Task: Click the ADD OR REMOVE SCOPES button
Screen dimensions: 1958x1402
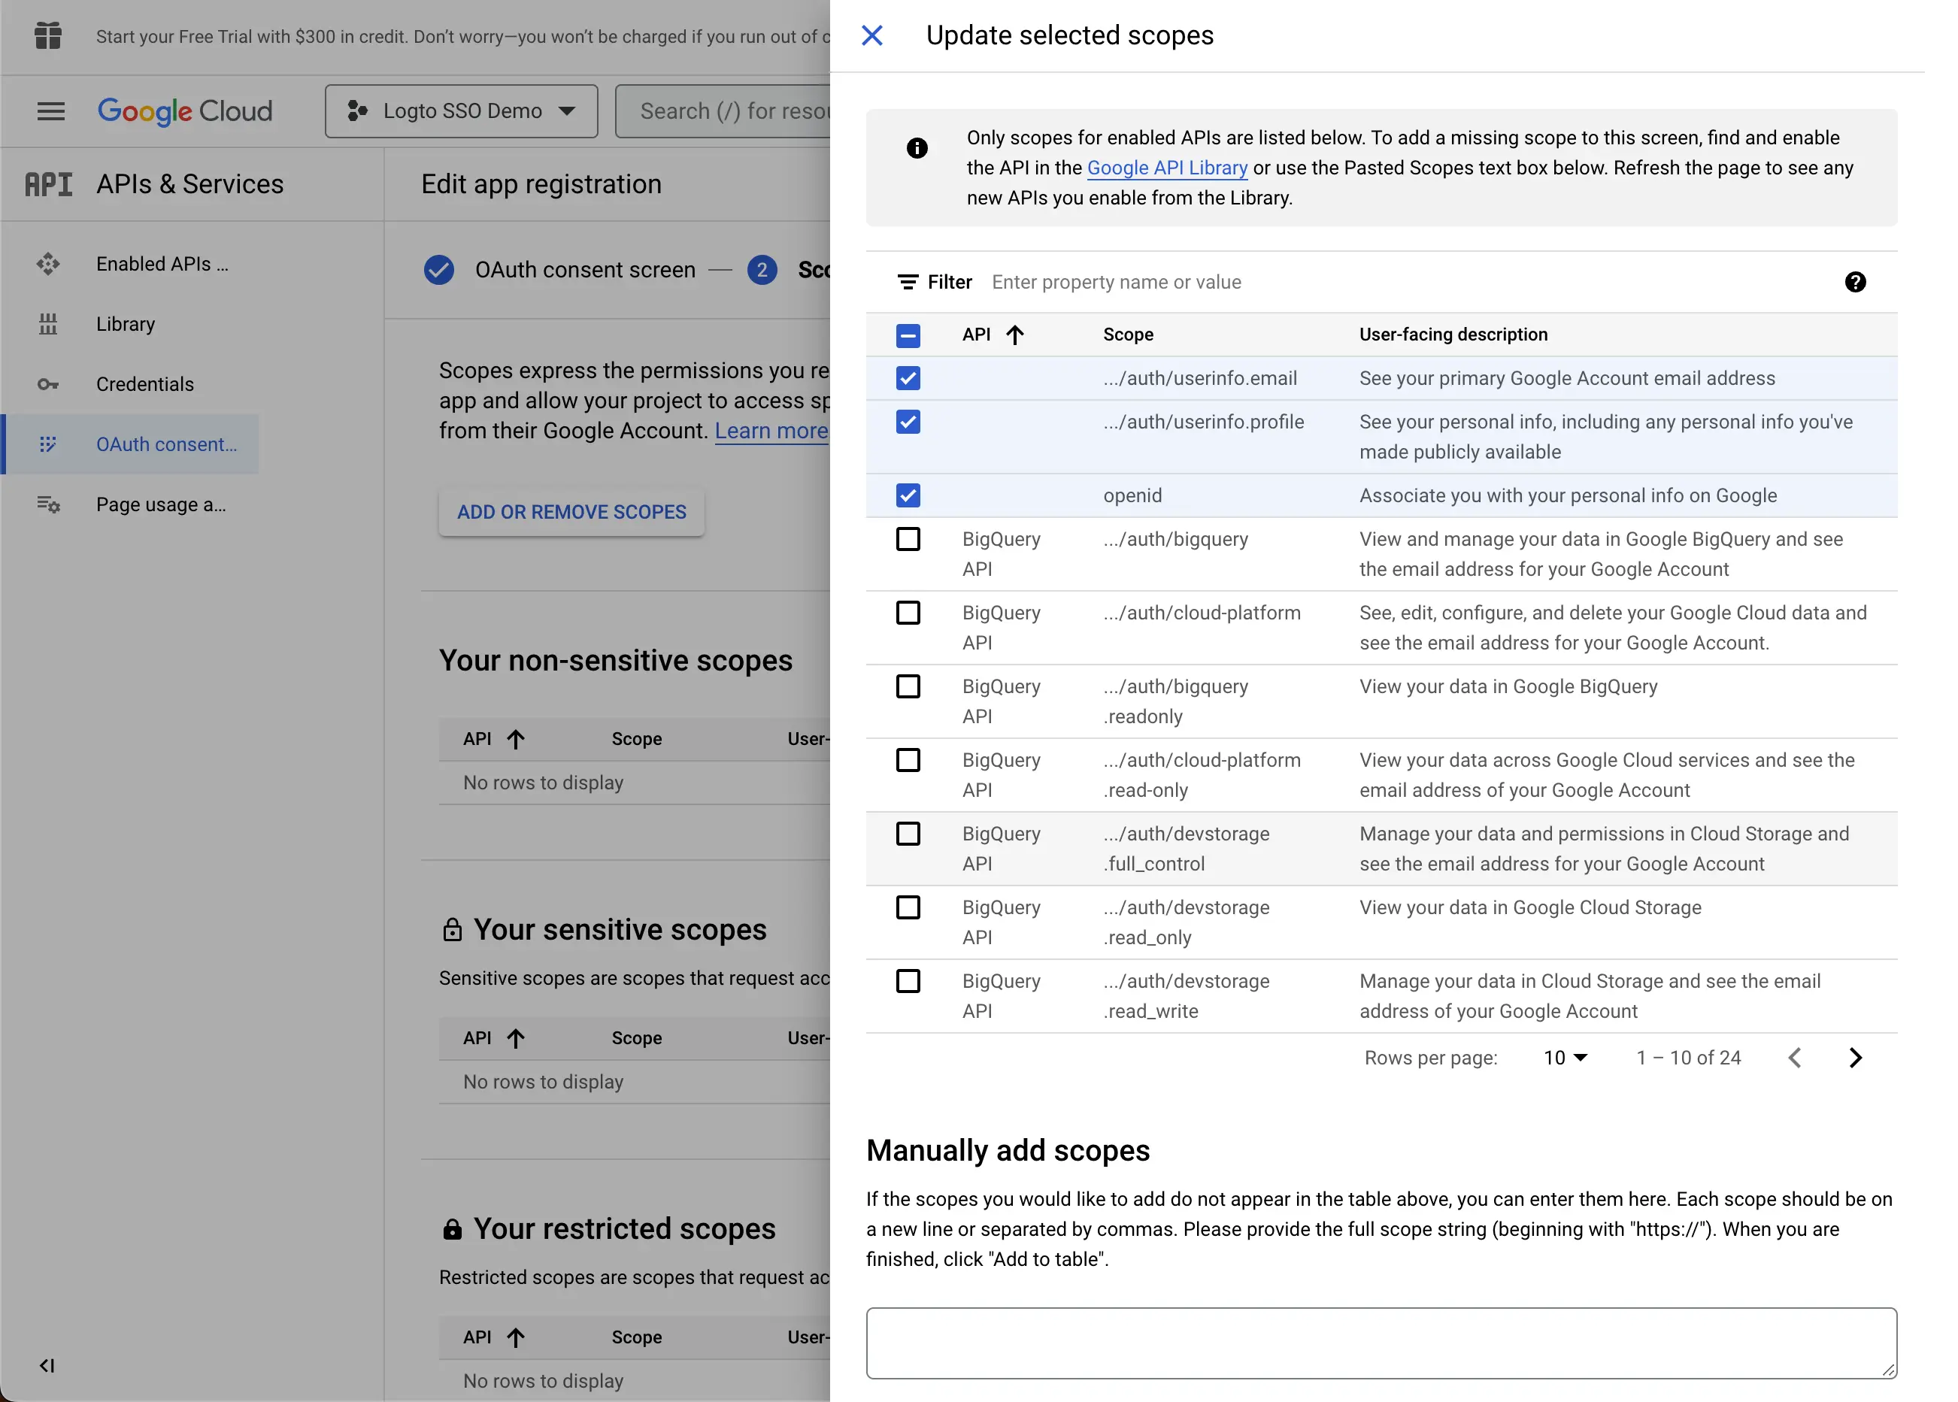Action: (571, 511)
